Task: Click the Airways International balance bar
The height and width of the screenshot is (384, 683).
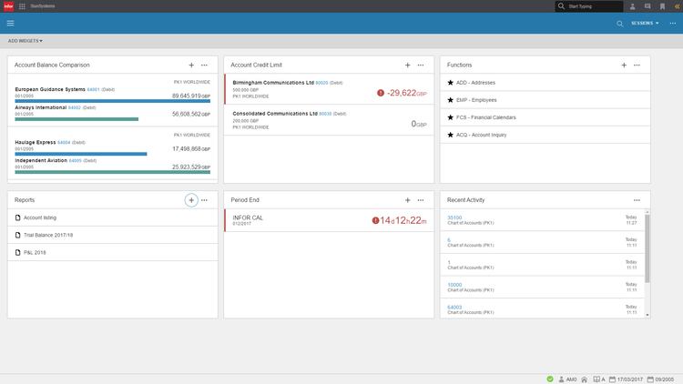Action: click(x=76, y=119)
